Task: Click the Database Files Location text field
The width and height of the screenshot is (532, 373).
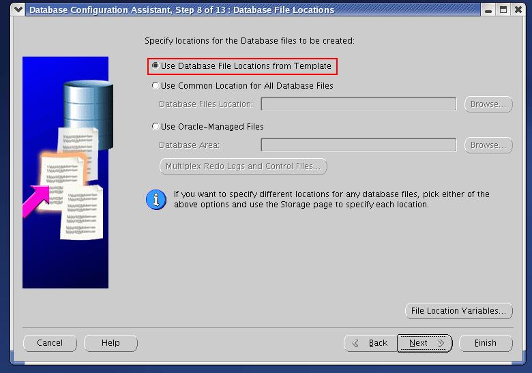Action: (358, 104)
